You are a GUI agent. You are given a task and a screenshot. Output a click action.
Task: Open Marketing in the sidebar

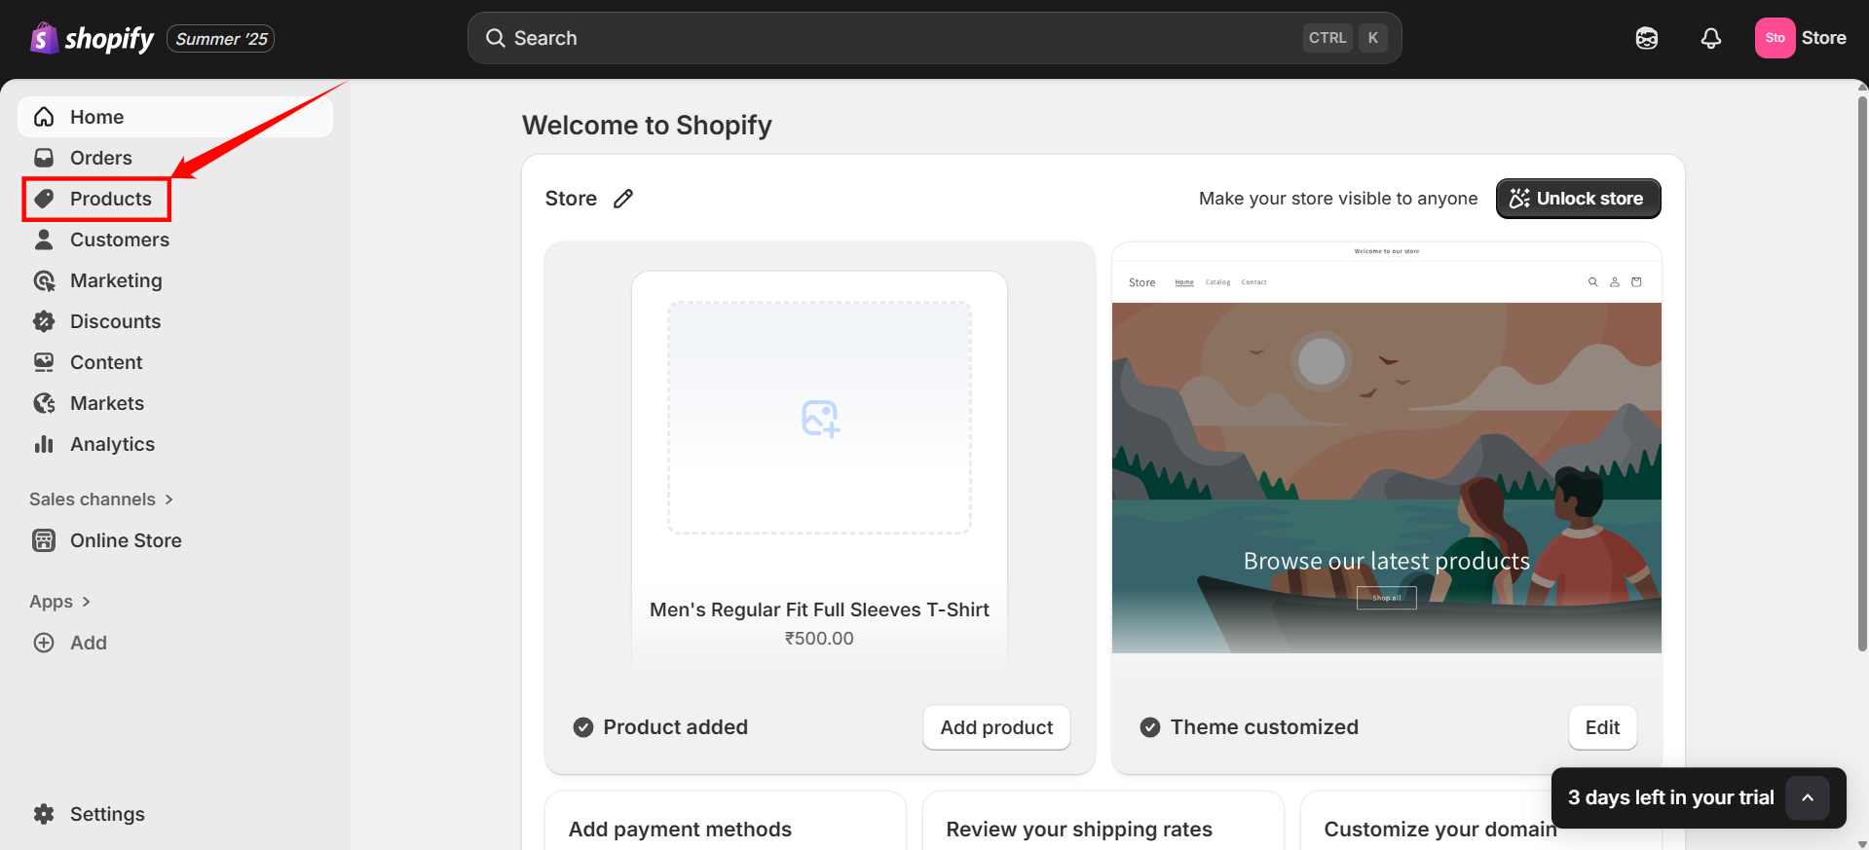click(x=175, y=280)
